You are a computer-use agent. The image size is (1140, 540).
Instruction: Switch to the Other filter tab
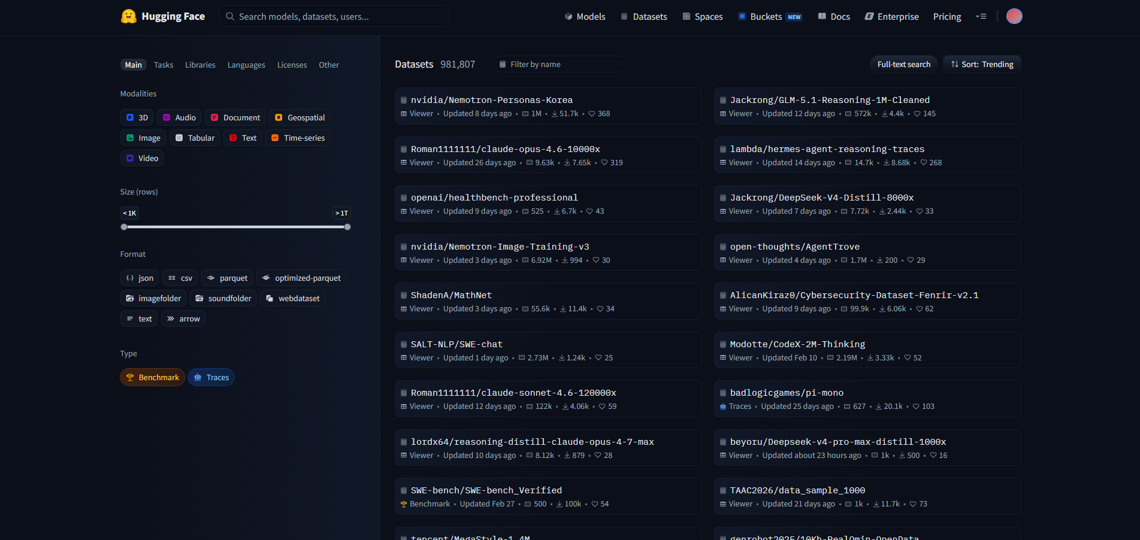(x=329, y=65)
